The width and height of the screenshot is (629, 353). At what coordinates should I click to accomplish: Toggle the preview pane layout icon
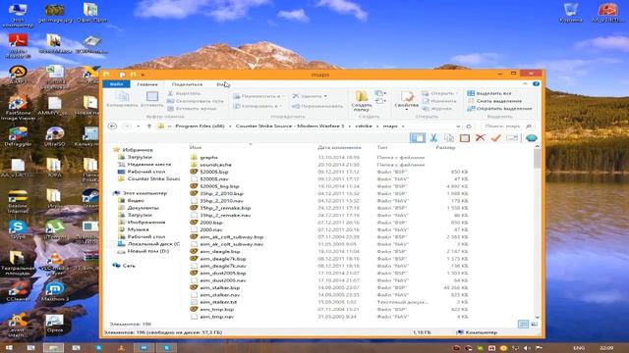418,138
